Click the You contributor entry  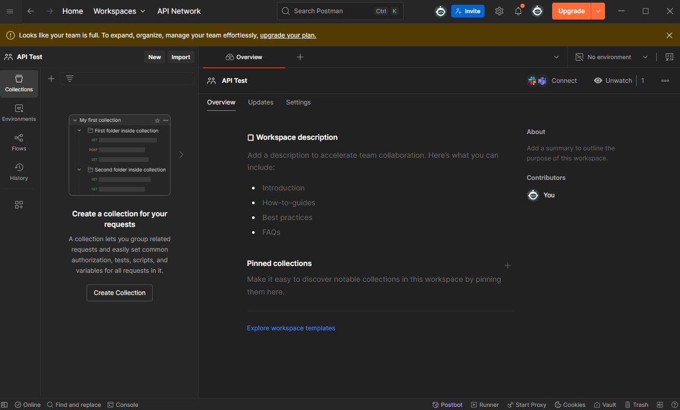541,195
